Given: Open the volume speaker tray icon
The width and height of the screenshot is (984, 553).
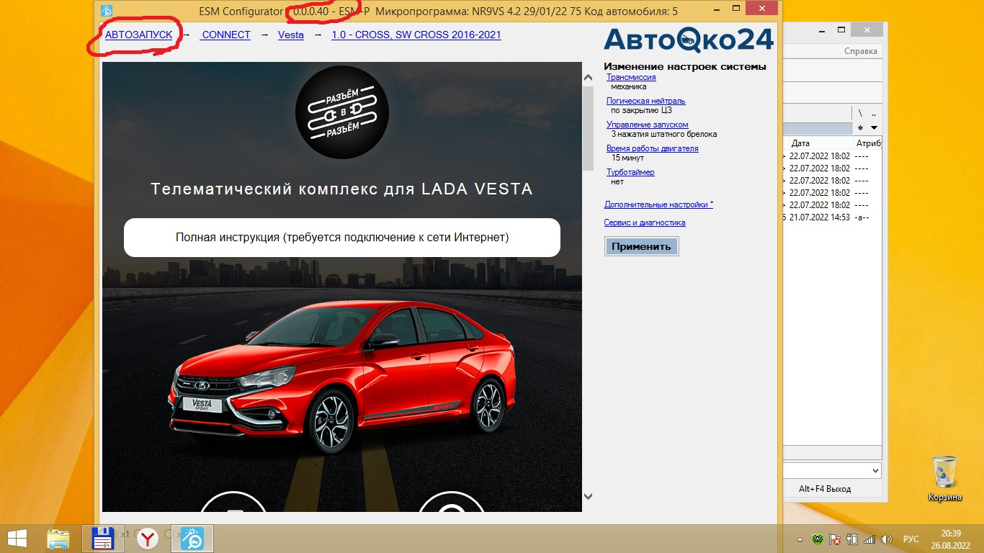Looking at the screenshot, I should click(x=887, y=539).
